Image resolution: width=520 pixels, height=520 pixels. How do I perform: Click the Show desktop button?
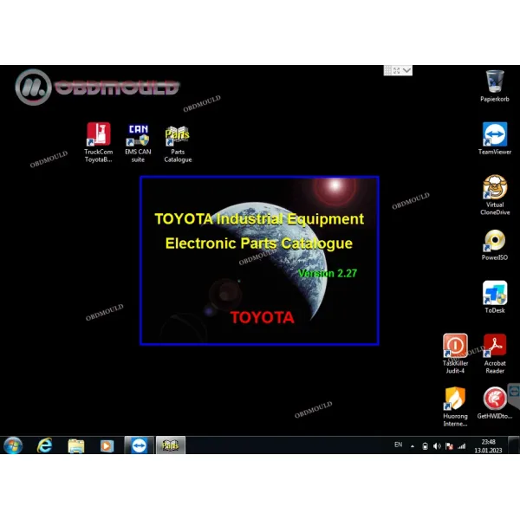point(514,445)
